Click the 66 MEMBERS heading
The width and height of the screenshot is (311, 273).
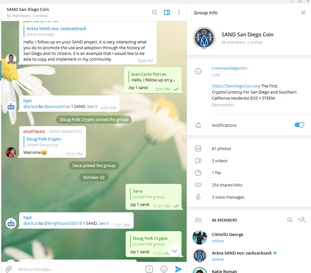(224, 220)
